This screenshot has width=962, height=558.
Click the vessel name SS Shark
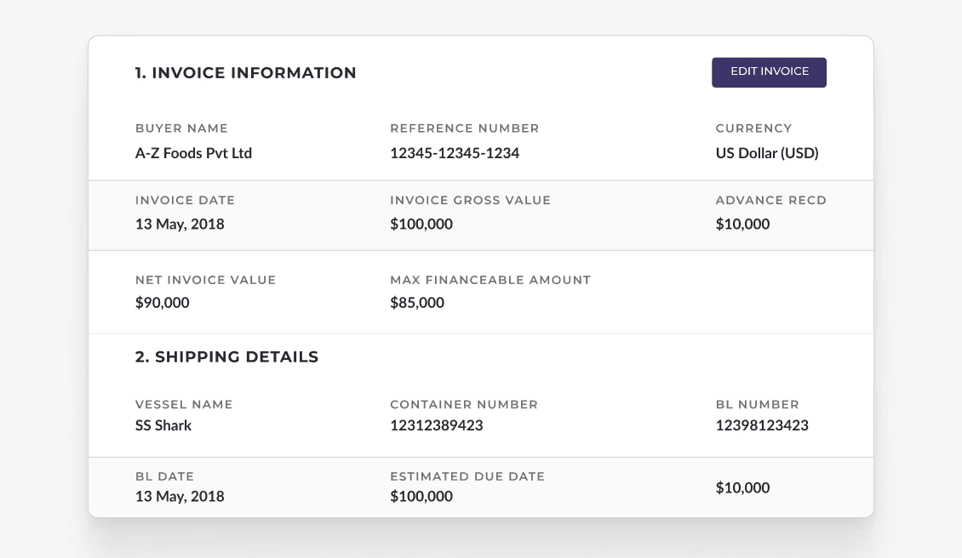pos(163,425)
